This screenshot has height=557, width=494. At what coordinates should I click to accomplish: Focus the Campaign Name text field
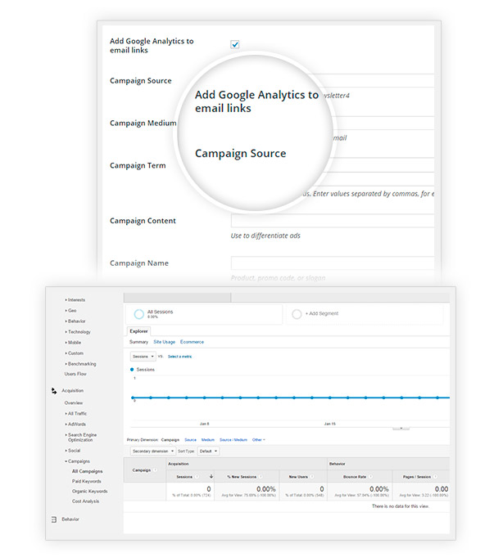click(x=333, y=263)
